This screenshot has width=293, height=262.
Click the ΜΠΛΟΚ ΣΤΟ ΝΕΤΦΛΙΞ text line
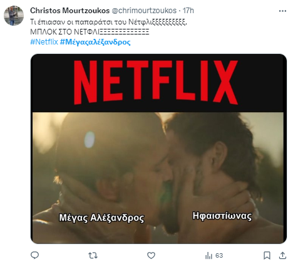pos(90,32)
